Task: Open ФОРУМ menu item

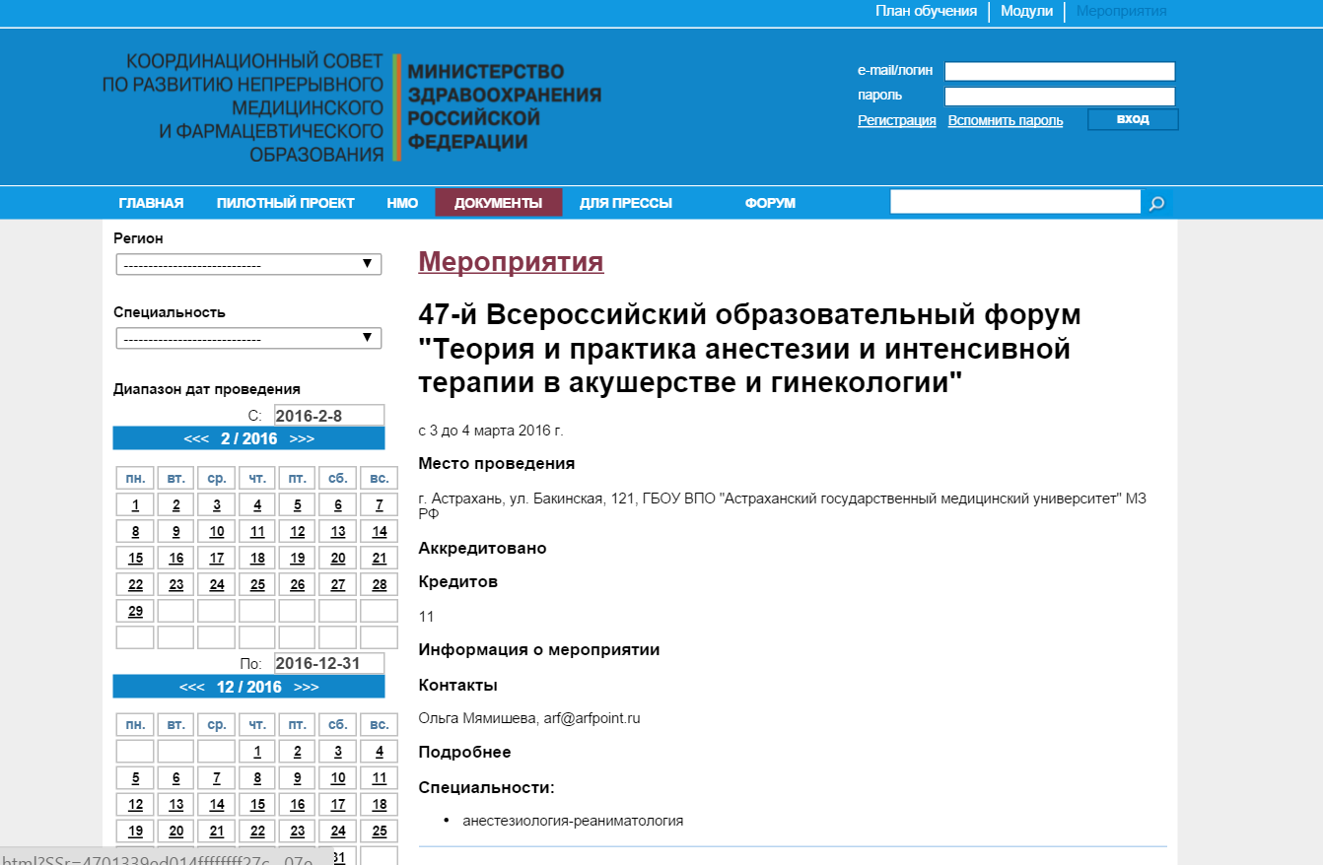Action: coord(770,203)
